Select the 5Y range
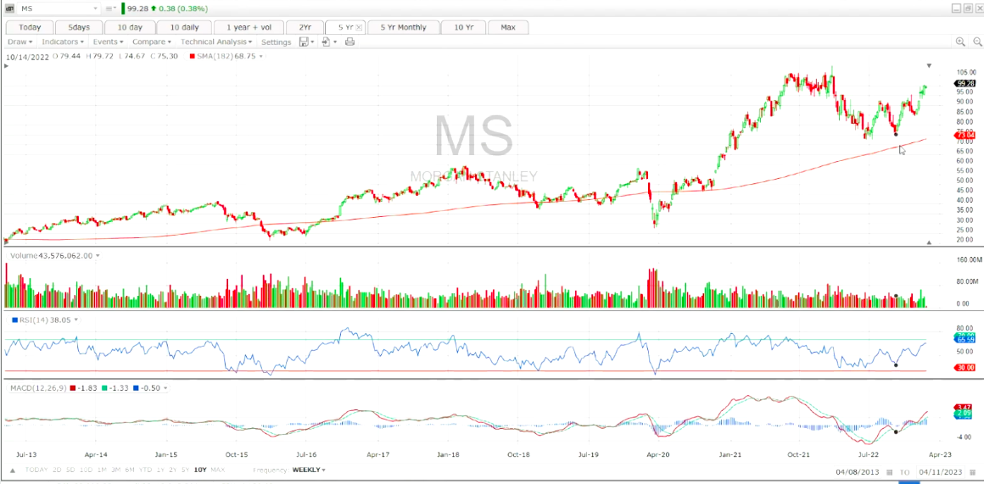The height and width of the screenshot is (484, 984). (x=186, y=470)
